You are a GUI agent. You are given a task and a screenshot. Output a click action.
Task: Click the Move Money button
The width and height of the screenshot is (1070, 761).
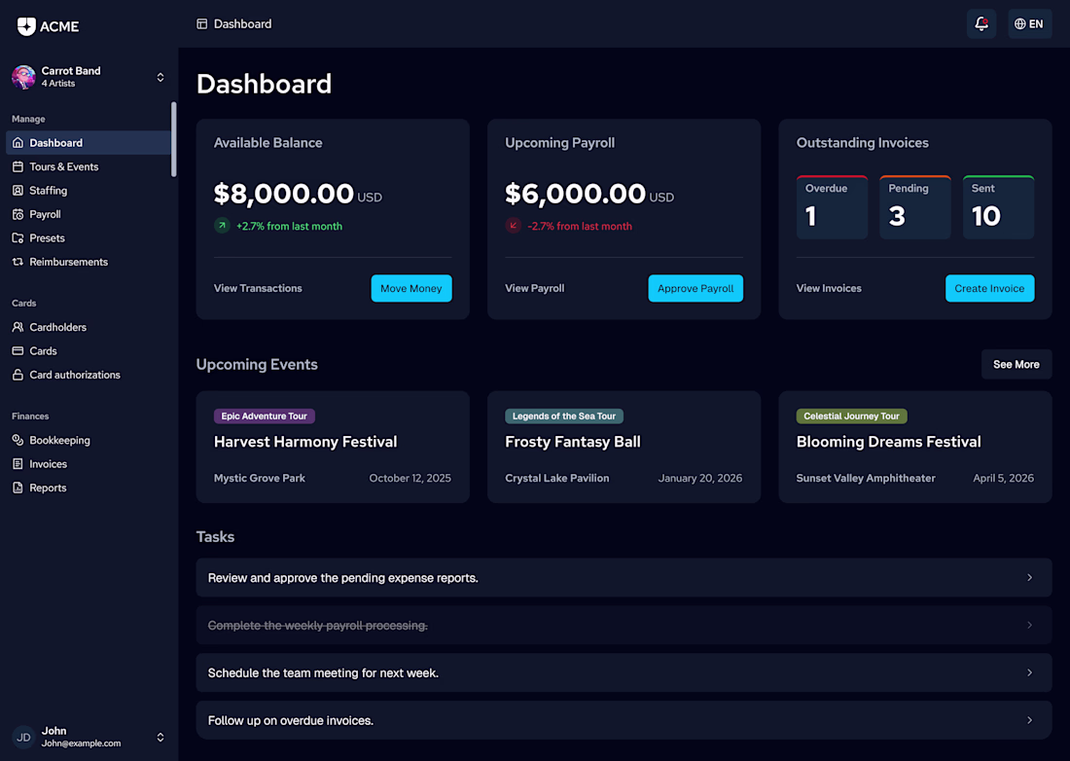411,288
